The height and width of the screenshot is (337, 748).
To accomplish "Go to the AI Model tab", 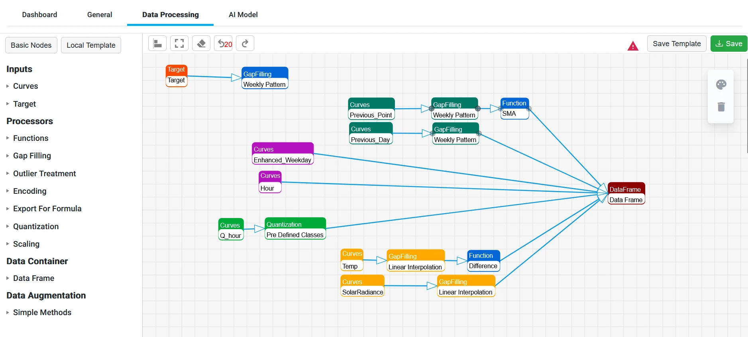I will pyautogui.click(x=243, y=15).
